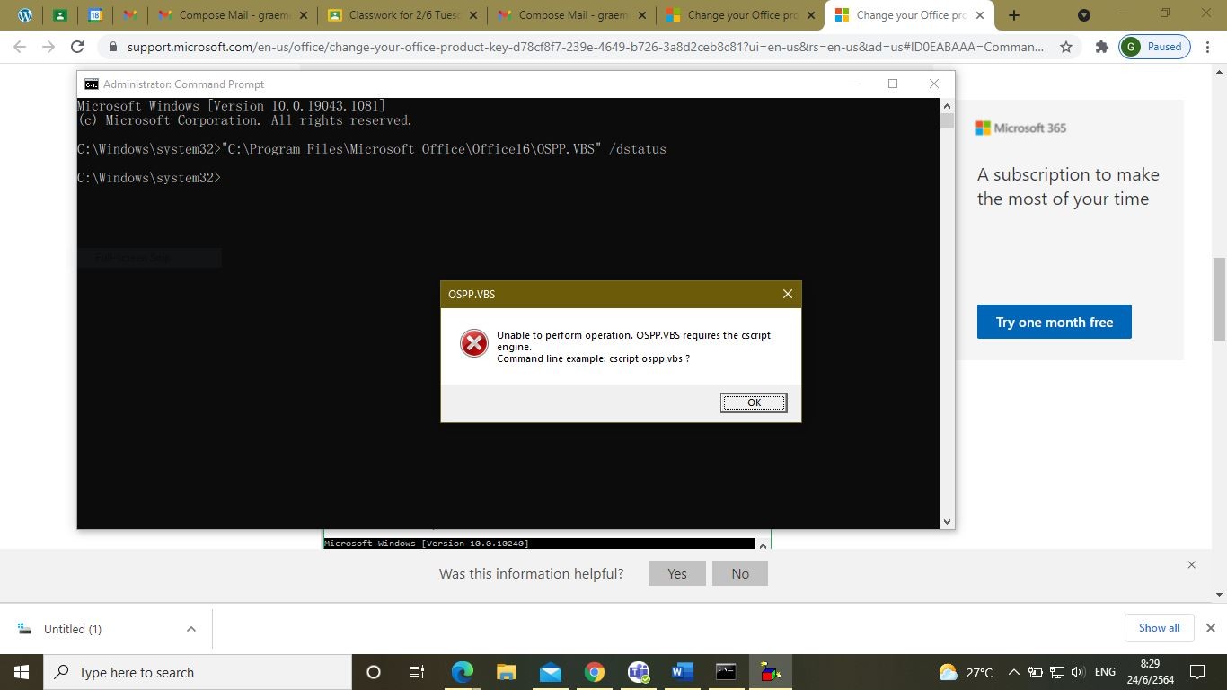
Task: Open network tray icon
Action: 1056,672
